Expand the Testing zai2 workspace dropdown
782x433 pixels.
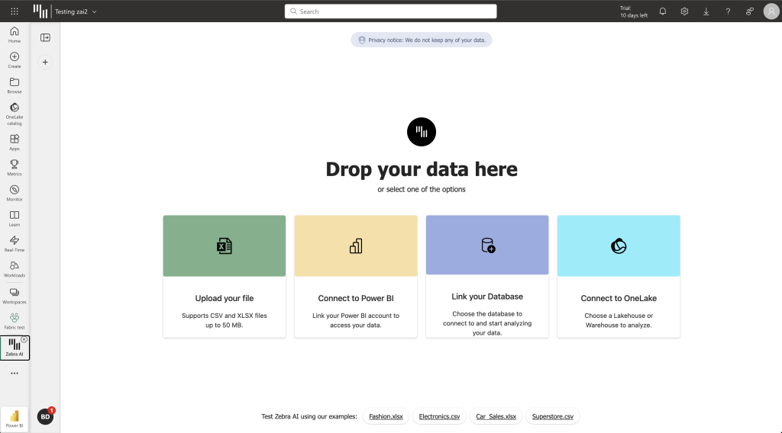pos(76,11)
